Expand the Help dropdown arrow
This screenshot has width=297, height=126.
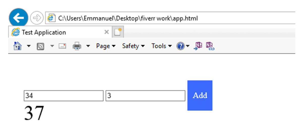[x=187, y=46]
